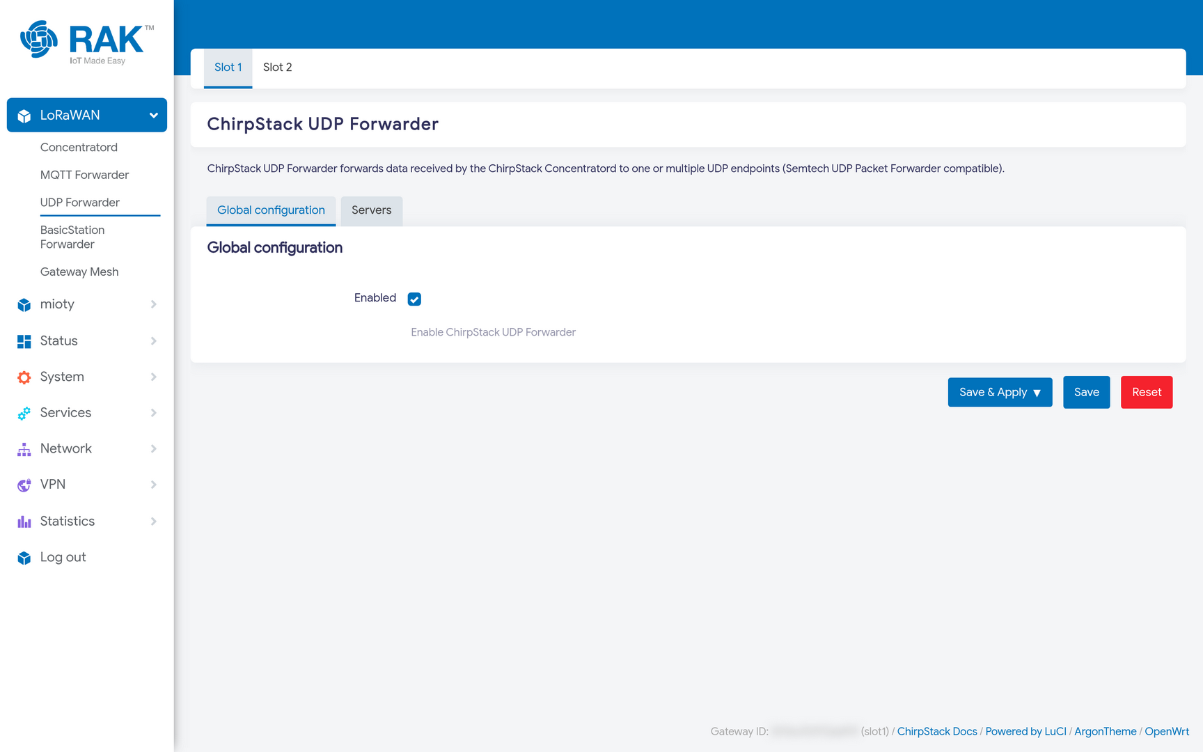Image resolution: width=1203 pixels, height=752 pixels.
Task: Open Gateway Mesh in the sidebar
Action: click(x=79, y=272)
